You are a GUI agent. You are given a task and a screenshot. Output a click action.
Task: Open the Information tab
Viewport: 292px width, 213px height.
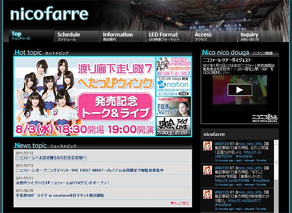pyautogui.click(x=123, y=36)
